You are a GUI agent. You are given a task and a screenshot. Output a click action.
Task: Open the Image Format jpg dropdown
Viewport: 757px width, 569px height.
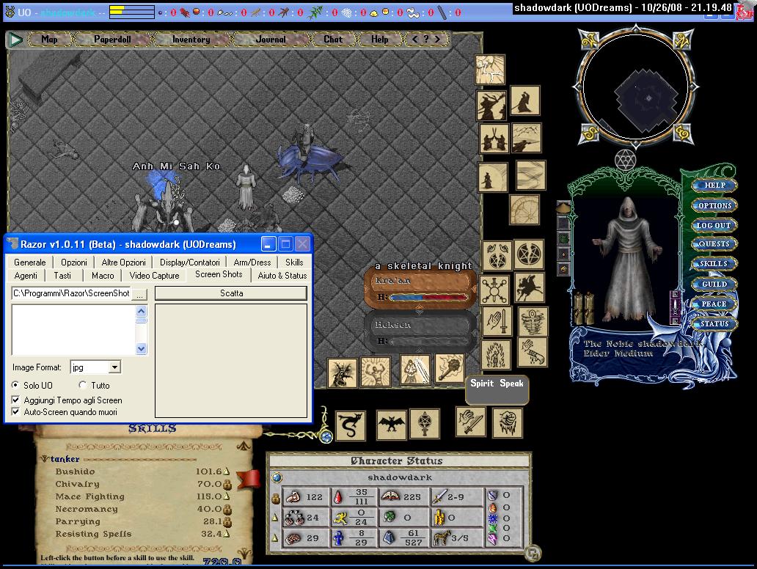coord(114,367)
